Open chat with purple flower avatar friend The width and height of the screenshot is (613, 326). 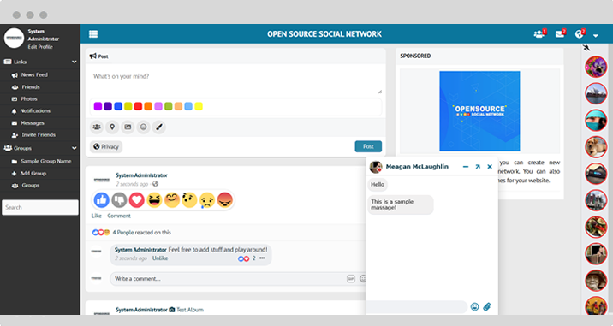point(596,67)
